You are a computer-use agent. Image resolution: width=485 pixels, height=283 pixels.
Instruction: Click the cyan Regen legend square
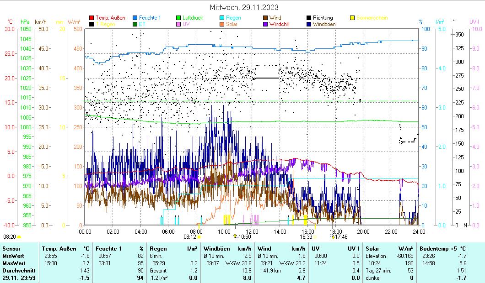pyautogui.click(x=222, y=18)
